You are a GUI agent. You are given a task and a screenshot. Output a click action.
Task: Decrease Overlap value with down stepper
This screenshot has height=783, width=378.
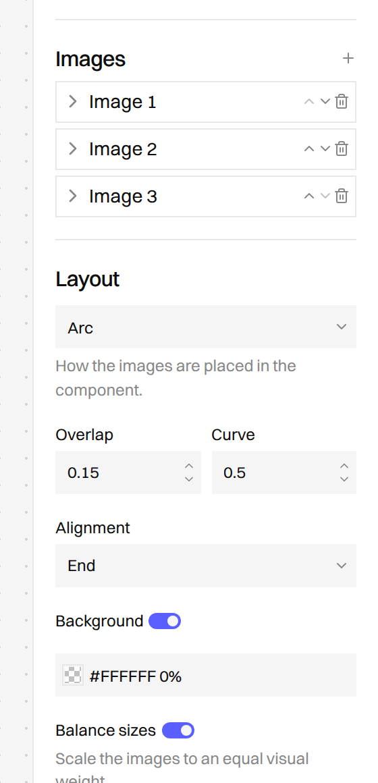(x=189, y=479)
